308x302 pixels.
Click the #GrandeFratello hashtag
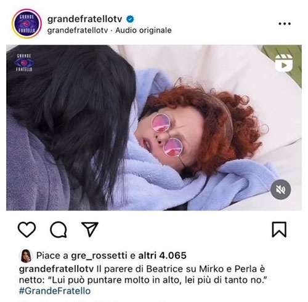click(x=55, y=291)
